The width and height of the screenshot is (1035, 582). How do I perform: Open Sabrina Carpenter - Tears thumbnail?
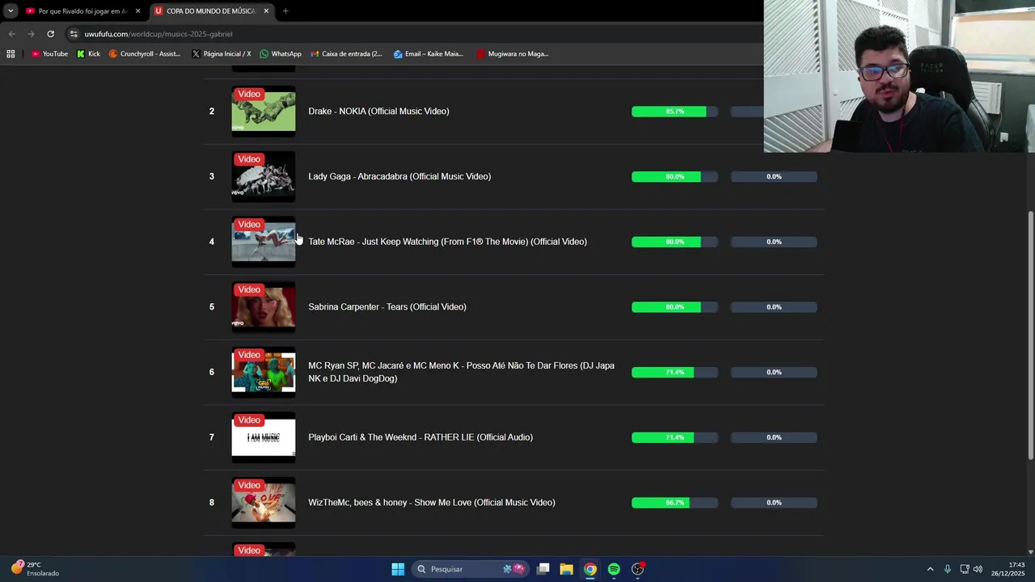pyautogui.click(x=264, y=307)
